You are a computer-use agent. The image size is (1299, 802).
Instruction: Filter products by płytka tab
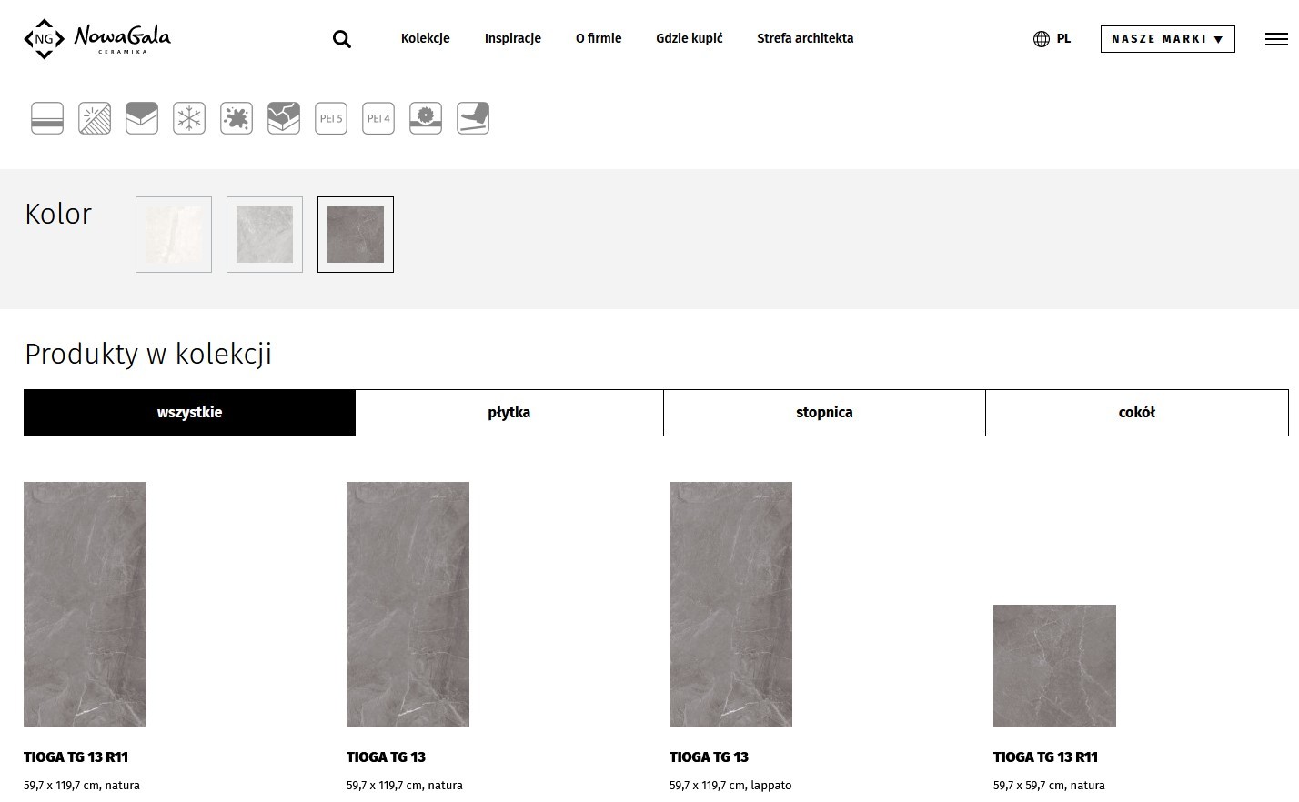coord(509,413)
